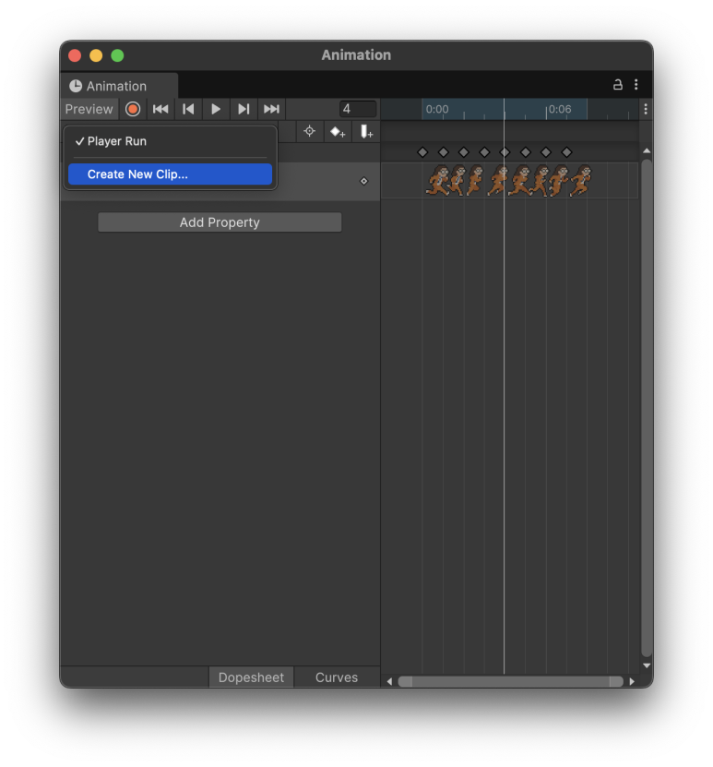Click the property row keyframe diamond

click(363, 181)
